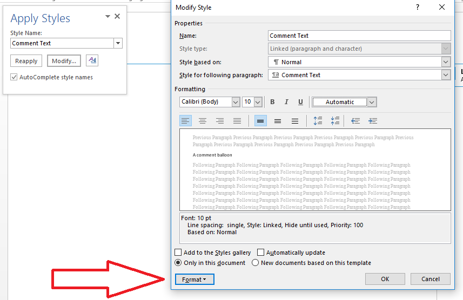Toggle AutoComplete style names checkbox
The width and height of the screenshot is (463, 300).
tap(14, 77)
